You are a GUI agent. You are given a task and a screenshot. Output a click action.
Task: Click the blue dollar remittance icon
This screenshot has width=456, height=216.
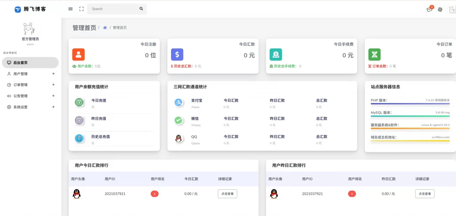coord(177,55)
